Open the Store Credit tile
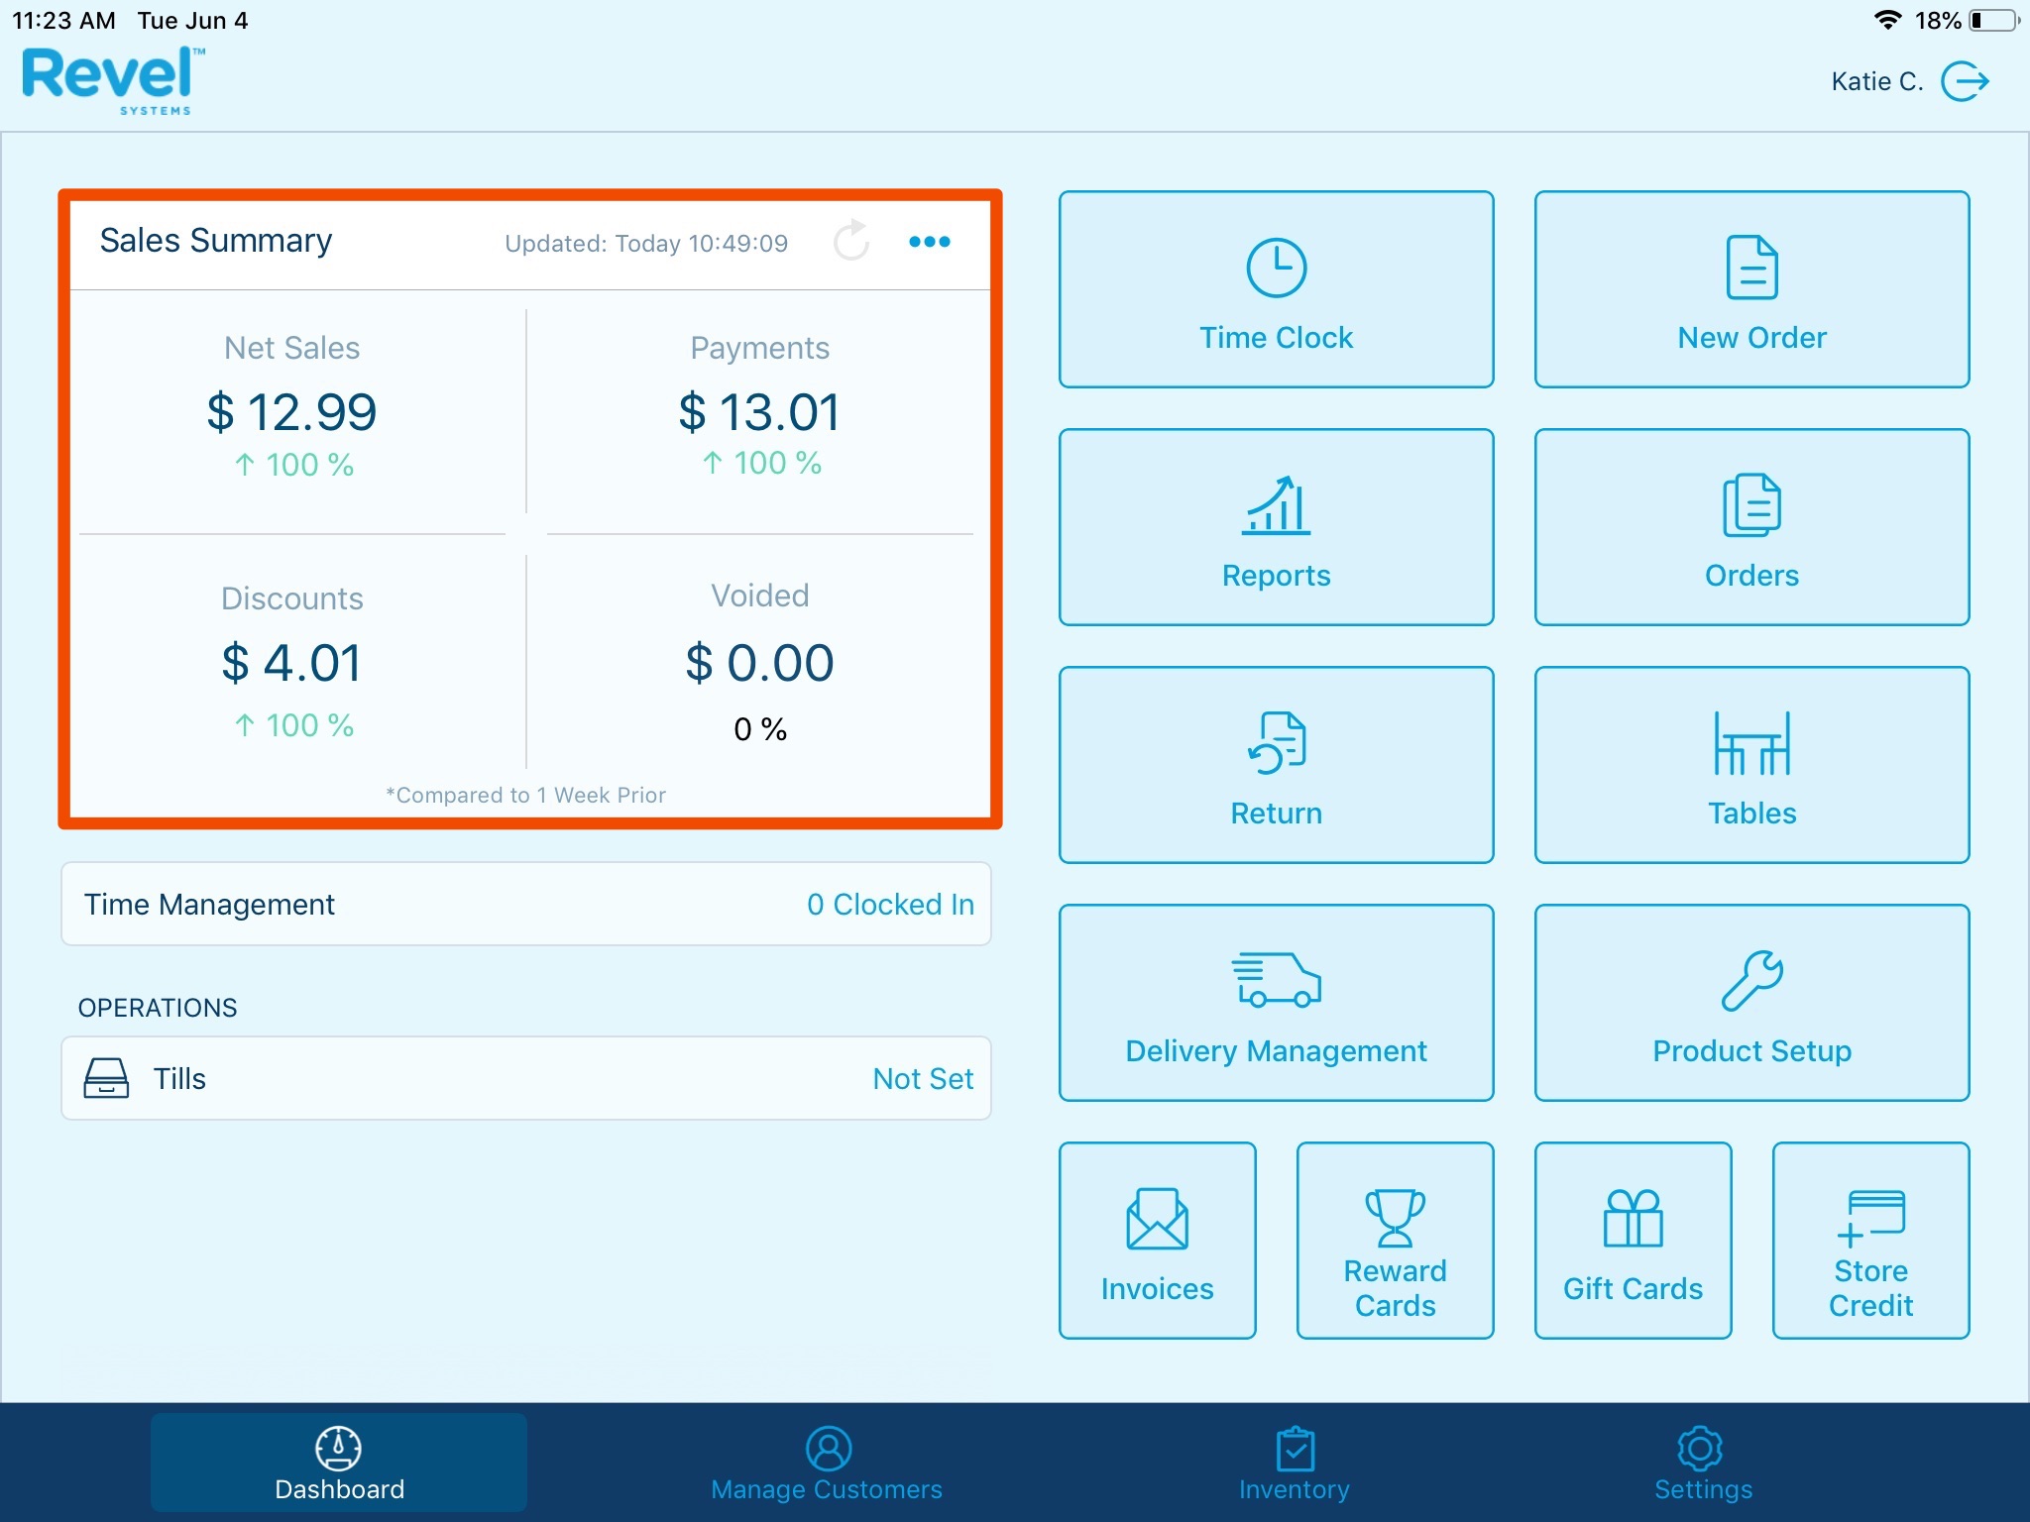2030x1522 pixels. point(1870,1240)
